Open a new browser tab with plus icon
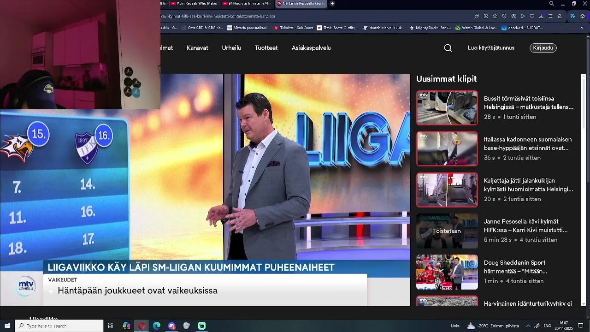Screen dimensions: 590x332 pos(332,3)
